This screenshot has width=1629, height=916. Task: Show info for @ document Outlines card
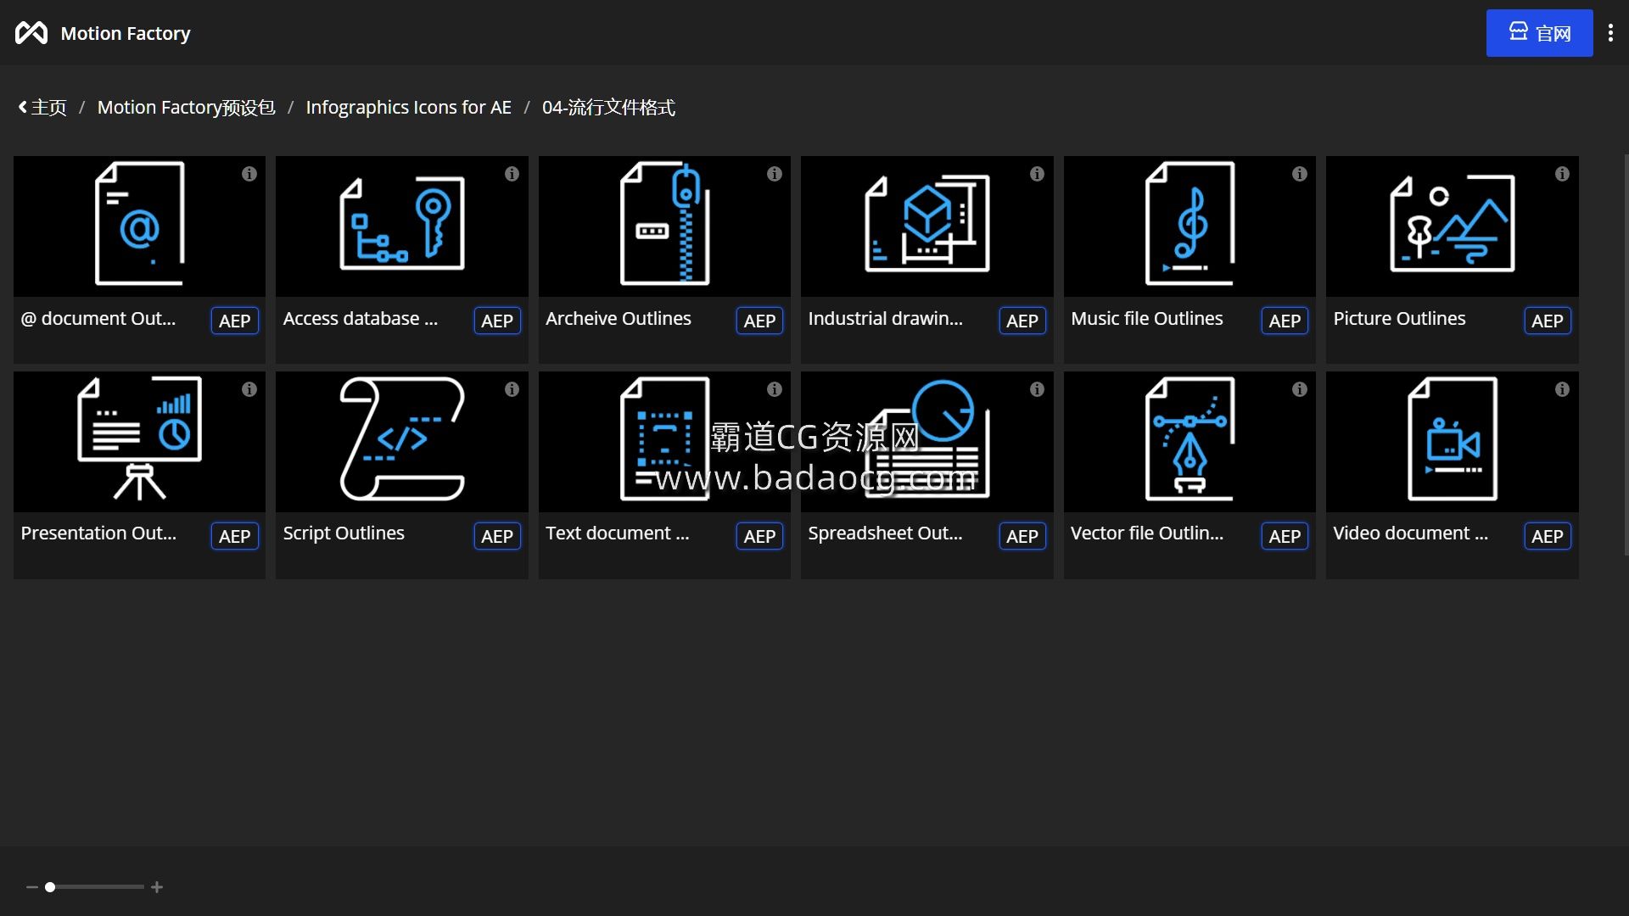(249, 174)
